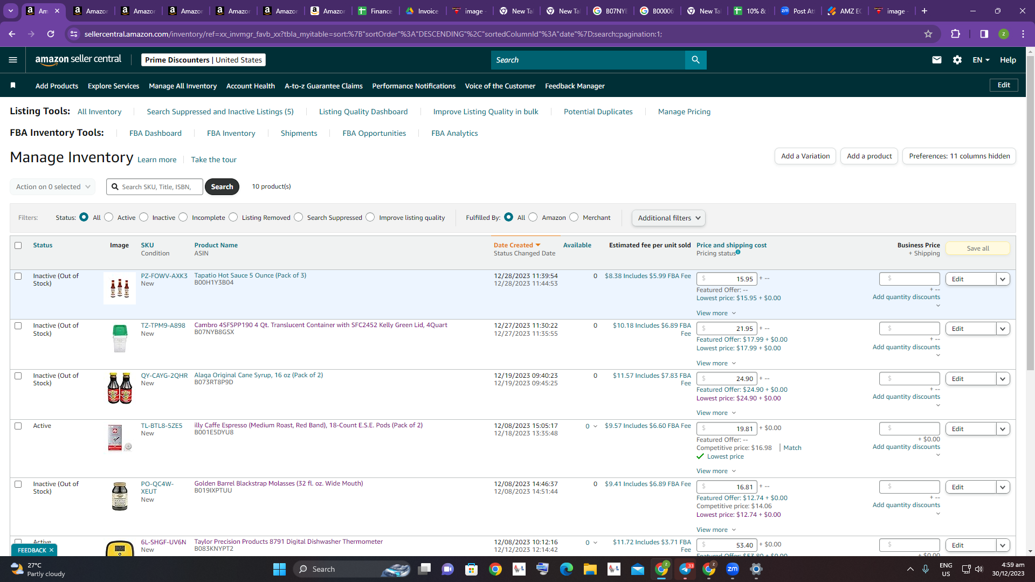
Task: Expand View more for Alaga Cane Syrup
Action: click(x=716, y=413)
